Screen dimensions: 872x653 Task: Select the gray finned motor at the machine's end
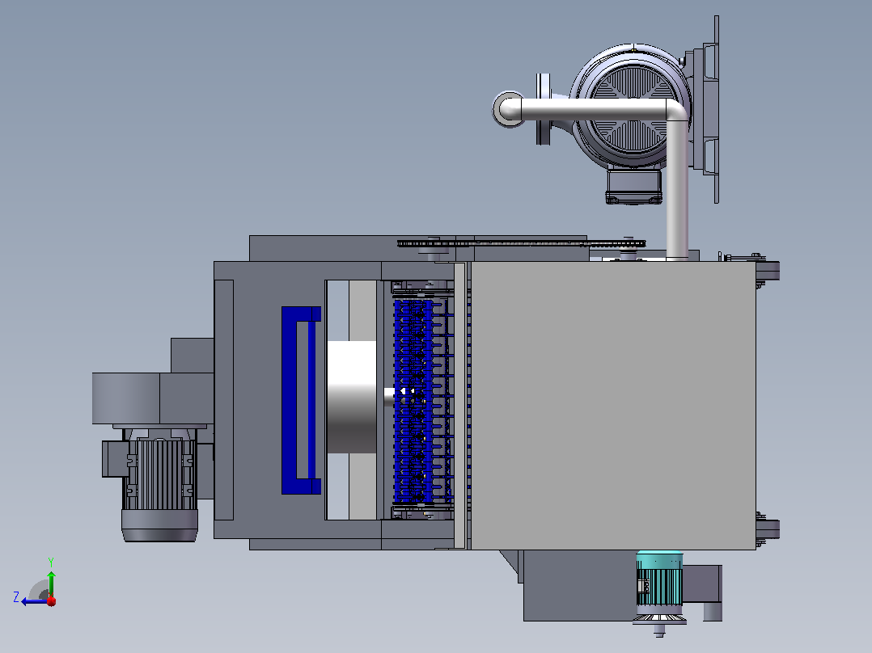click(159, 482)
